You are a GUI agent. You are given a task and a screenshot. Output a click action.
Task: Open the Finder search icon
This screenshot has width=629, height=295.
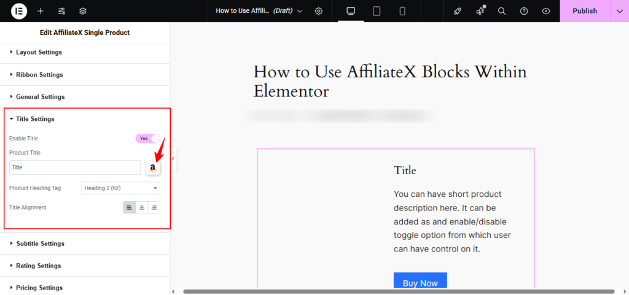point(502,11)
